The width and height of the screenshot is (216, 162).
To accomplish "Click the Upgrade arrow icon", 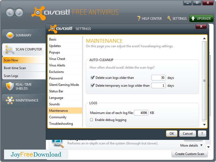I will 193,18.
